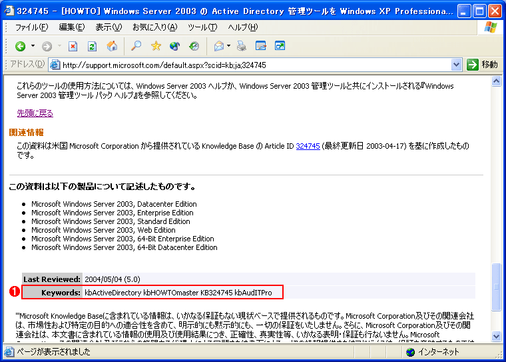Click the この資料は以下の製品 section heading
Screen dimensions: 506x362
tap(103, 187)
